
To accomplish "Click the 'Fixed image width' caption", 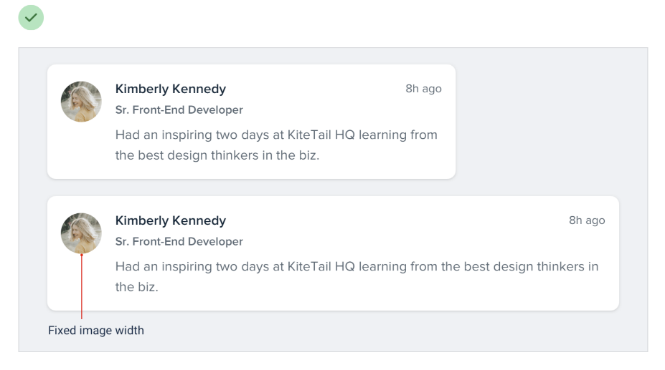I will point(96,330).
